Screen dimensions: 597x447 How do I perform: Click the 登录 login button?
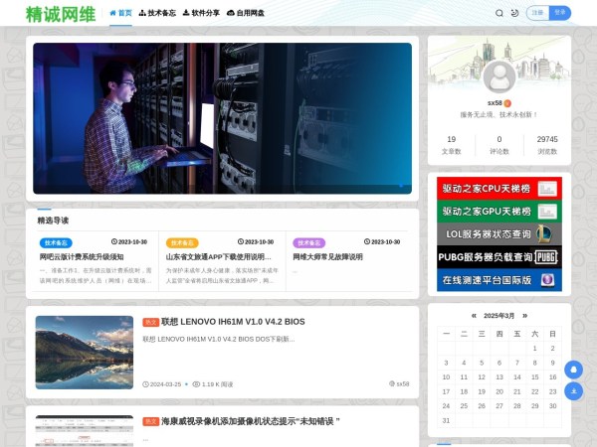click(561, 13)
